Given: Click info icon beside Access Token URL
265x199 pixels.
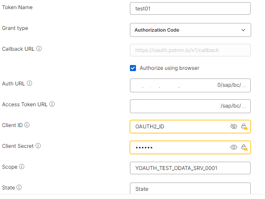Looking at the screenshot, I should pos(52,104).
